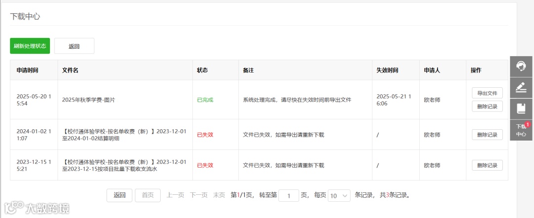
Task: Select the 操作 column header
Action: [x=476, y=71]
